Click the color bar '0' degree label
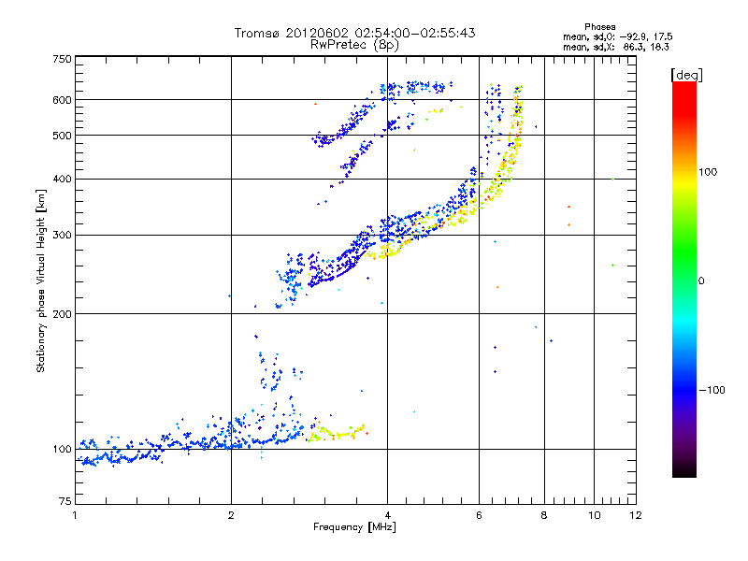 [701, 281]
